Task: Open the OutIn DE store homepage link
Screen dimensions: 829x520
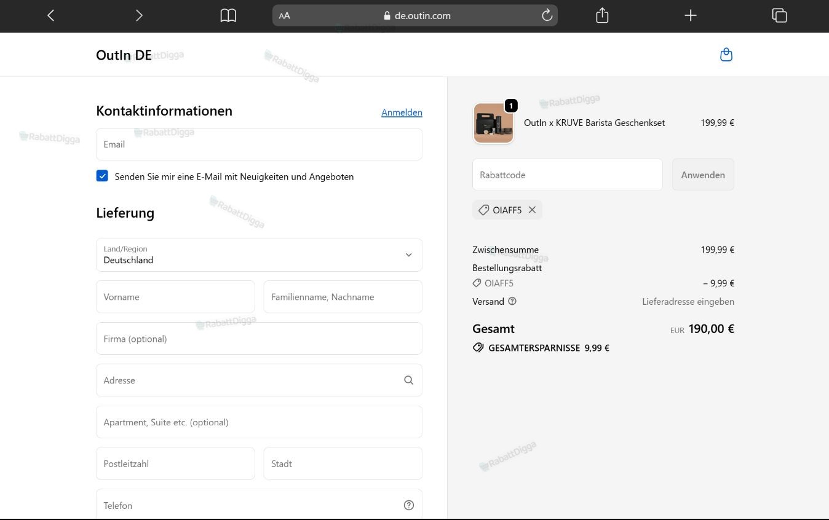Action: click(124, 55)
